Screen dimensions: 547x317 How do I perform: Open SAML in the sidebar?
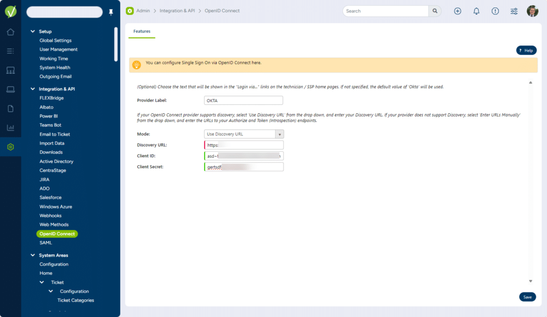(45, 243)
